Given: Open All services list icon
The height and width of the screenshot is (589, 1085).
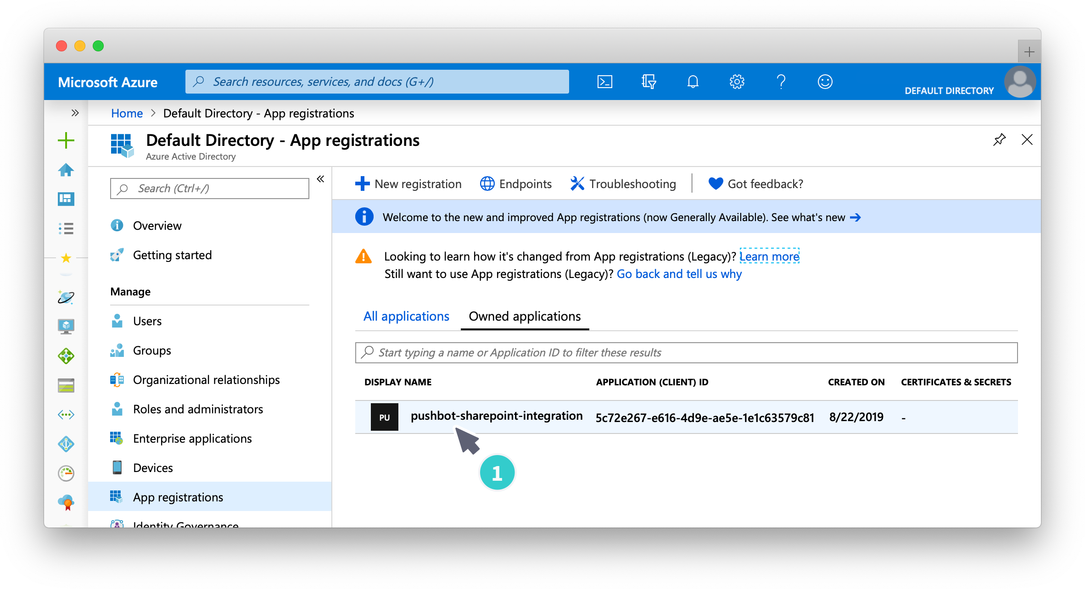Looking at the screenshot, I should pyautogui.click(x=66, y=228).
